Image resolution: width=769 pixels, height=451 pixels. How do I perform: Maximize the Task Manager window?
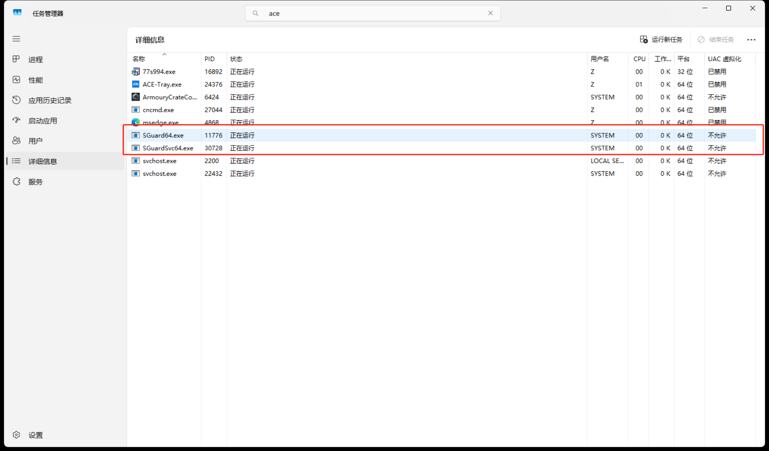(729, 8)
